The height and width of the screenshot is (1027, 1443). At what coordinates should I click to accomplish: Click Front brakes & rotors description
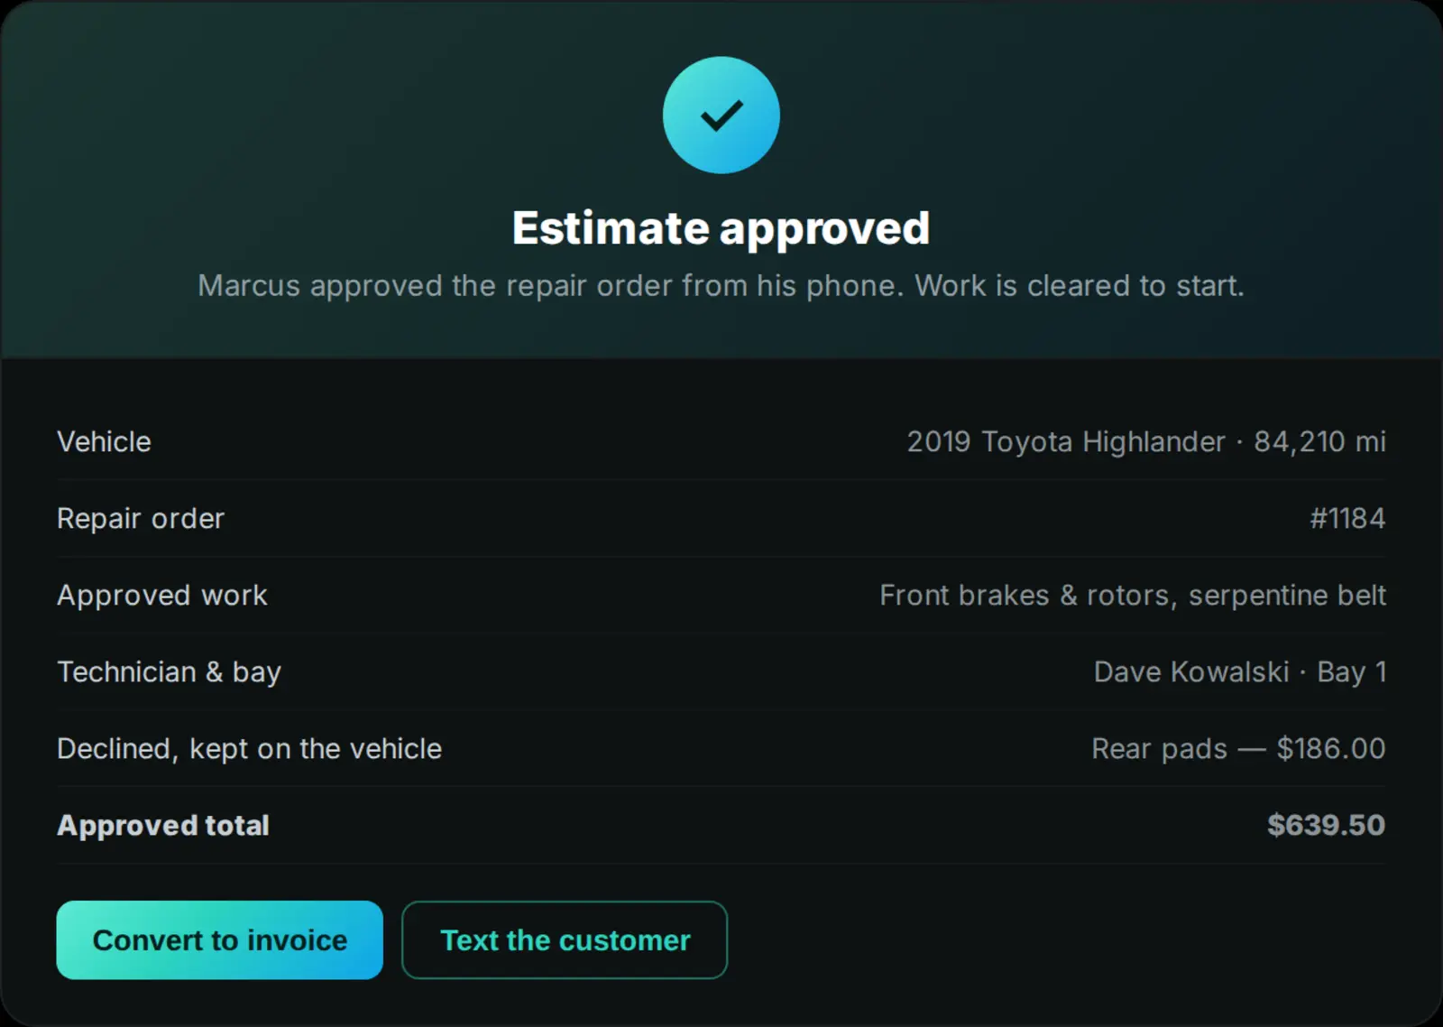coord(1027,596)
